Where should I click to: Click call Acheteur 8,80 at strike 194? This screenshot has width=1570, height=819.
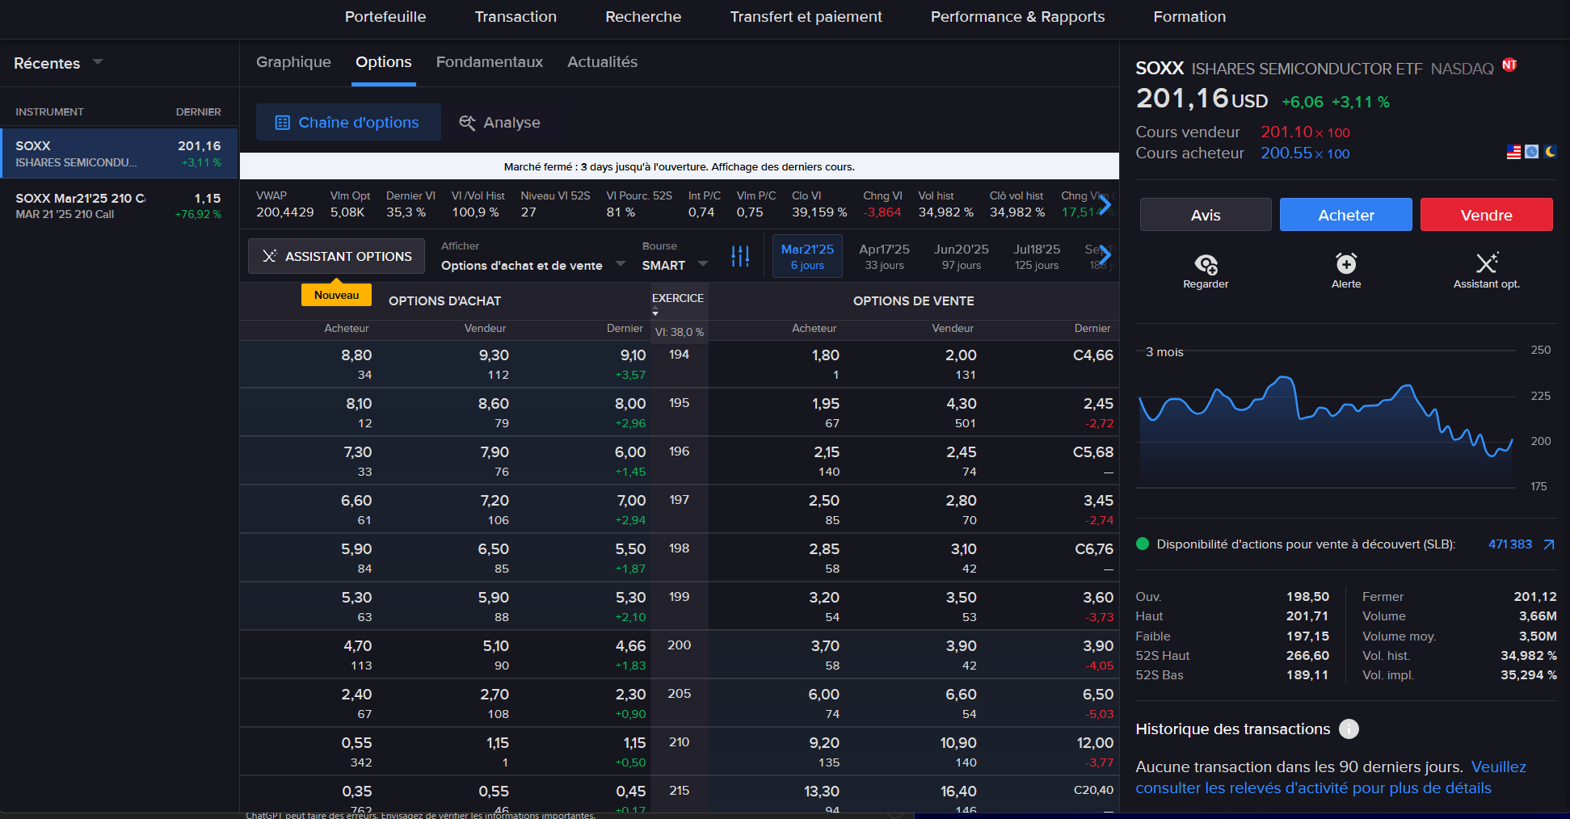(x=356, y=355)
